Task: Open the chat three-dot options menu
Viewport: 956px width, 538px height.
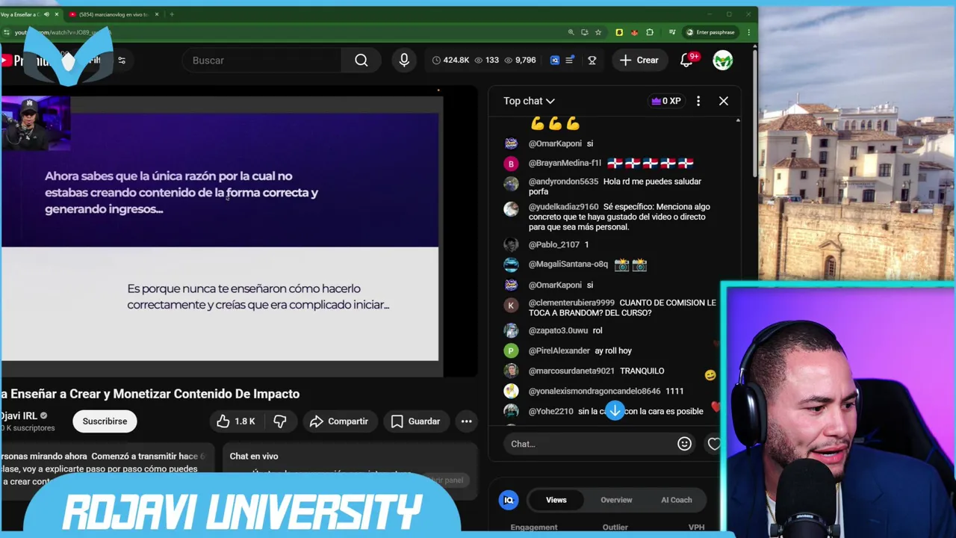Action: [698, 101]
